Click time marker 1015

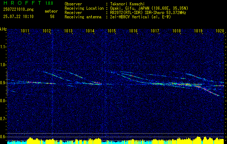[x=112, y=31]
